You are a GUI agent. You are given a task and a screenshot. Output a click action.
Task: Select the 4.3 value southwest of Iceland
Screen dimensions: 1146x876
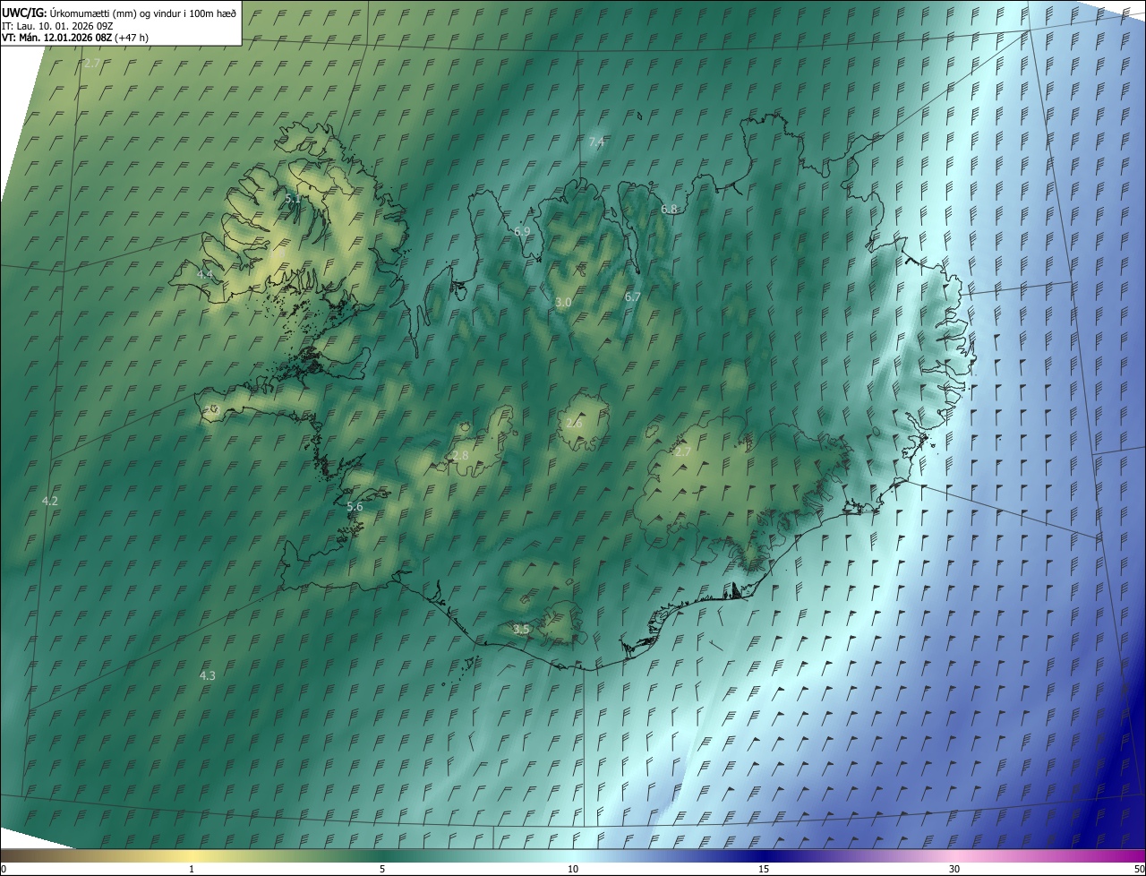click(207, 675)
